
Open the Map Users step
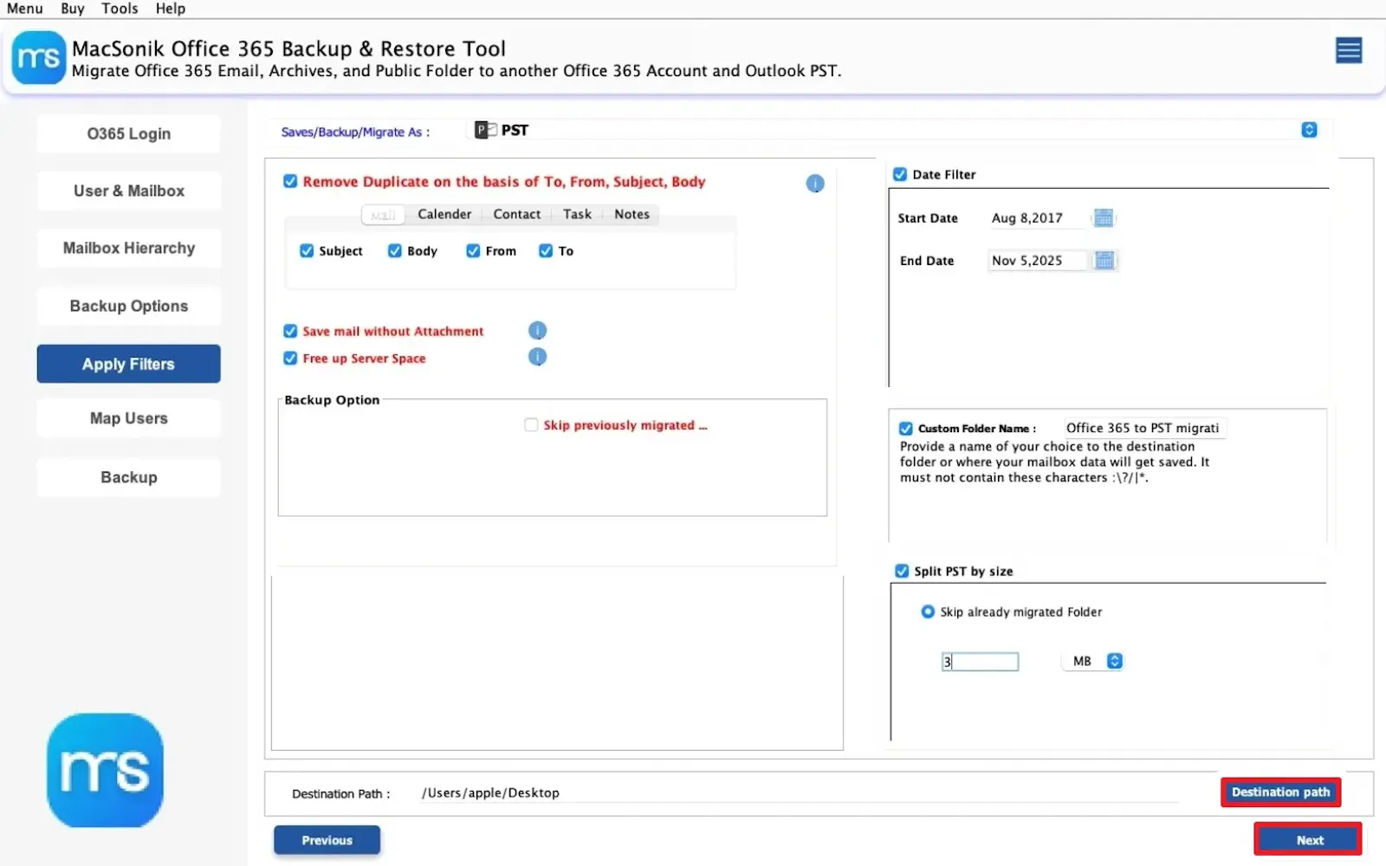[x=128, y=418]
